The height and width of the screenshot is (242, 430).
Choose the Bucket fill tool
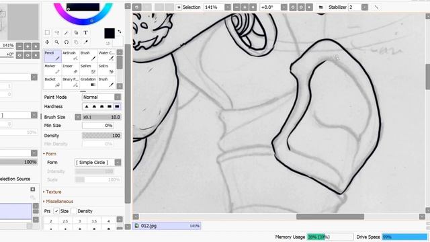(x=52, y=82)
